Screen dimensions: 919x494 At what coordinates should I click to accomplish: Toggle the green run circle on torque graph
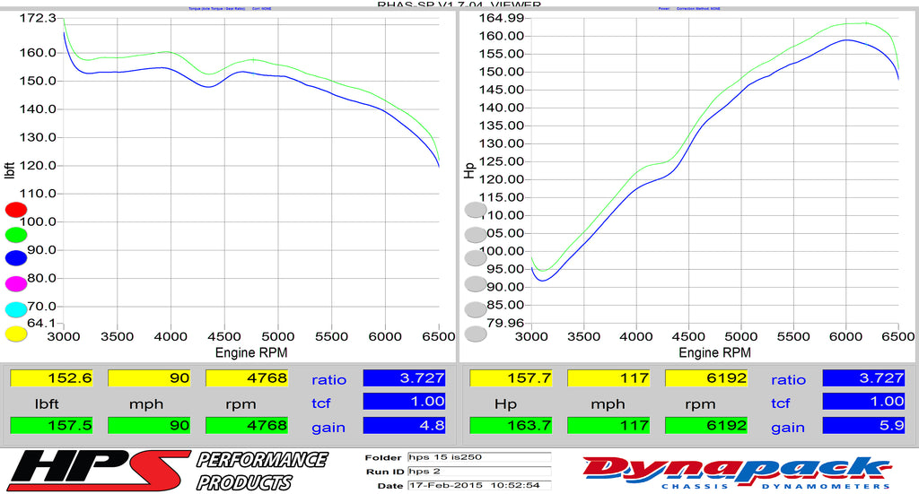16,235
